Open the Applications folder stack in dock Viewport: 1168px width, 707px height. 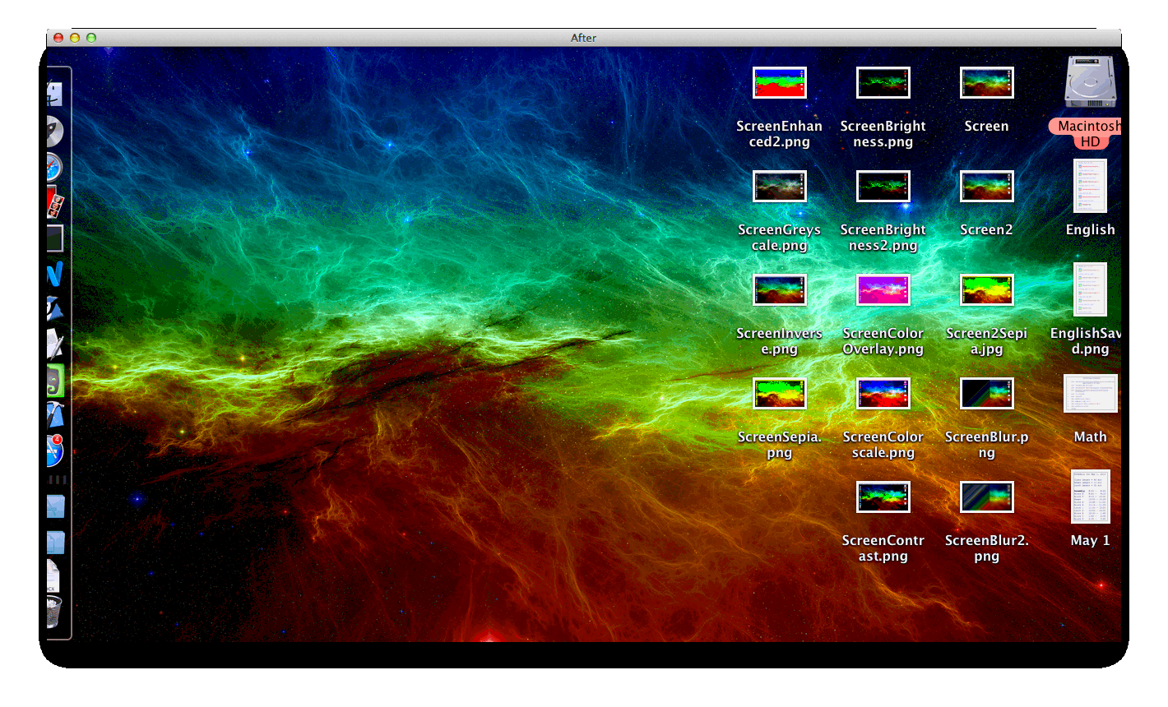(x=55, y=506)
